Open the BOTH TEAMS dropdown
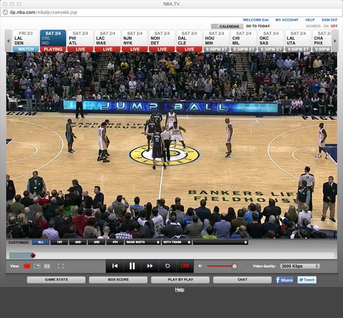The image size is (343, 318). (x=177, y=242)
